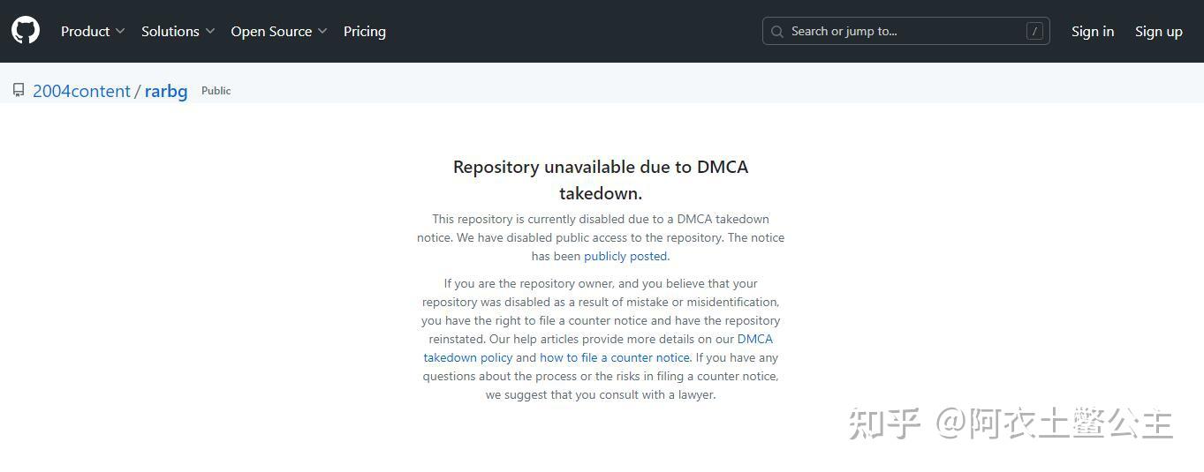Click the GitHub Octocat logo
1204x472 pixels.
pos(26,31)
